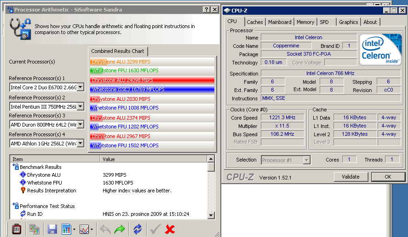Open the Mainboard tab
Viewport: 408px width, 237px height.
point(280,22)
